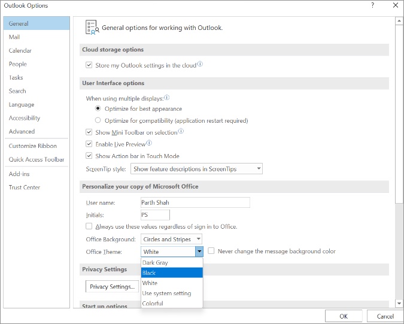Click the scrollbar up arrow

(399, 21)
